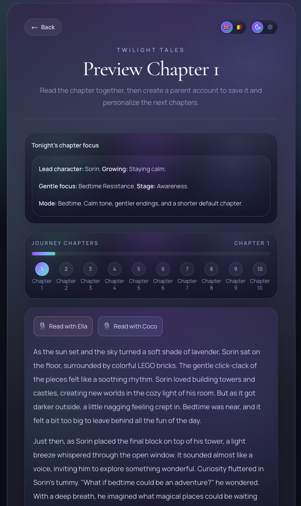Click microphone icon on Read with Ella
Image resolution: width=301 pixels, height=506 pixels.
point(42,326)
